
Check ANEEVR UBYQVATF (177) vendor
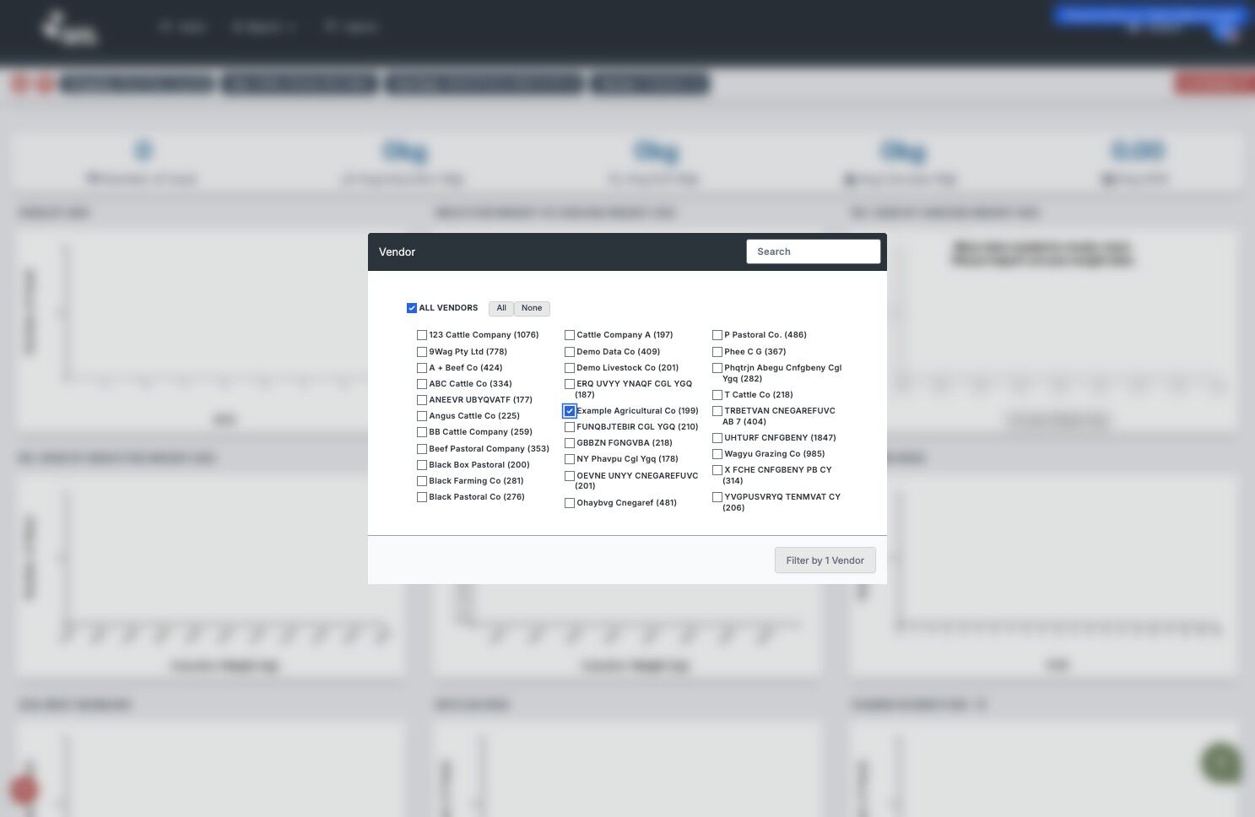pyautogui.click(x=422, y=400)
